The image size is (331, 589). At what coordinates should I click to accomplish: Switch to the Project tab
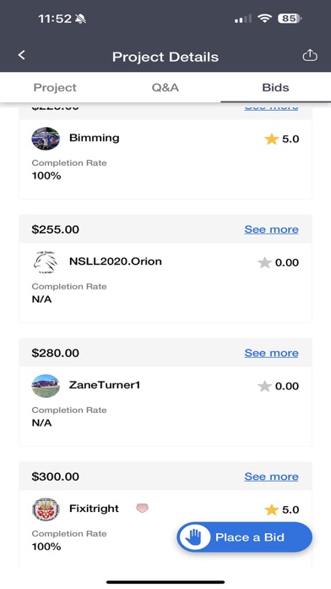[x=55, y=87]
